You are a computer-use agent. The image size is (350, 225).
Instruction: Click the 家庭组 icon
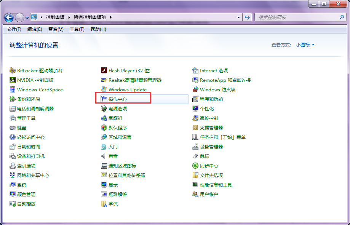[x=104, y=118]
